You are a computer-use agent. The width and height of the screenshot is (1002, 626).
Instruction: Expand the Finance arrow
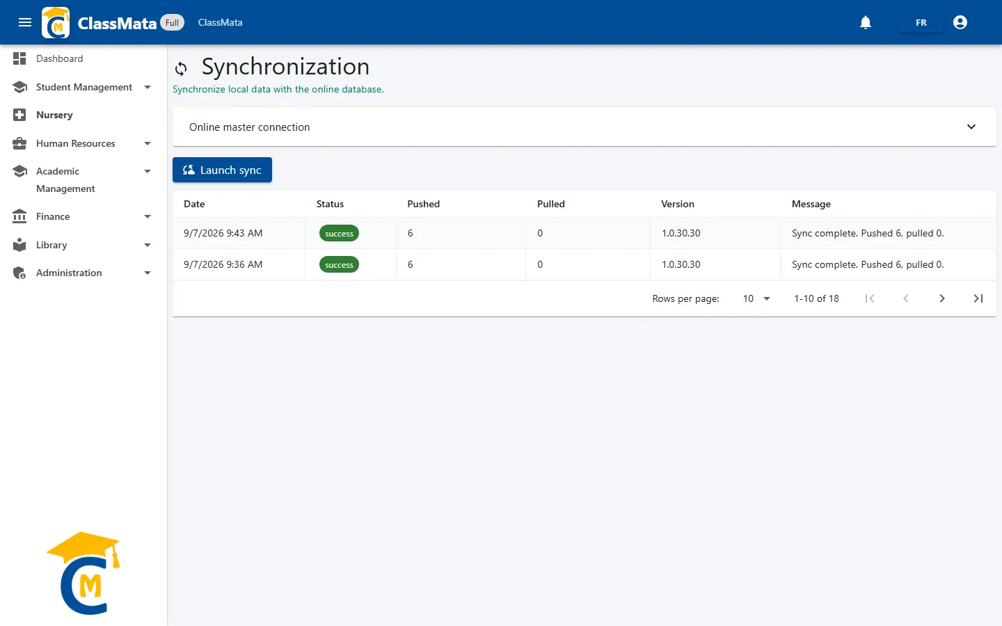(x=148, y=216)
